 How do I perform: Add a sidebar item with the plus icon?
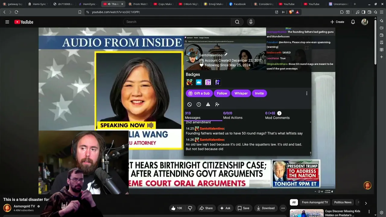[x=381, y=57]
